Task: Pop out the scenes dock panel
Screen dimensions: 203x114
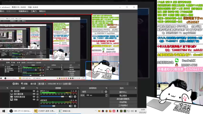Action: coord(7,88)
